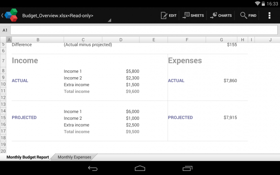Click the back chevron beside app logo

2,15
